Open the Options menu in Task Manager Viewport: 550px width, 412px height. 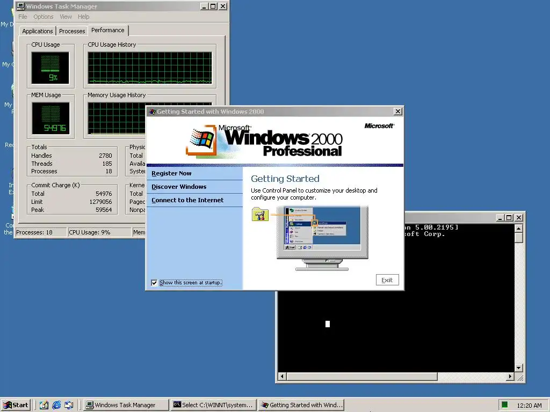(x=43, y=17)
